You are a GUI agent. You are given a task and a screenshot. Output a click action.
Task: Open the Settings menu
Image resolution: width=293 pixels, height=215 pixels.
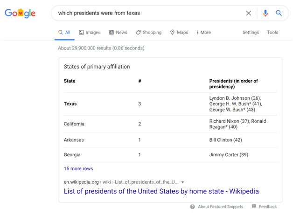pos(251,33)
